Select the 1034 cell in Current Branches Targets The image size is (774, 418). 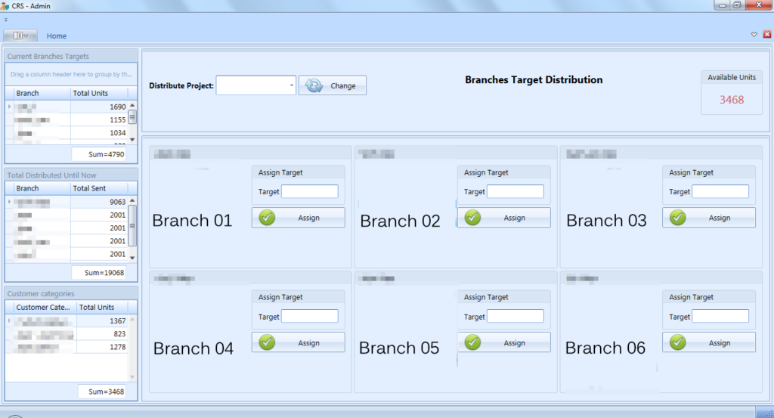point(99,133)
